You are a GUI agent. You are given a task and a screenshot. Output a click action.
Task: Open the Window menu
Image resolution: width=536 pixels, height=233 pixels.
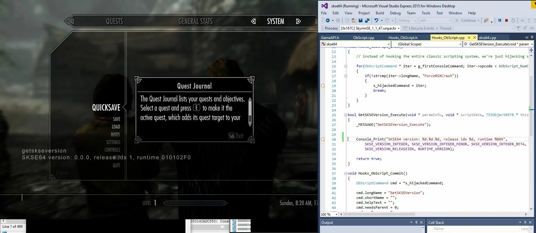coord(455,13)
